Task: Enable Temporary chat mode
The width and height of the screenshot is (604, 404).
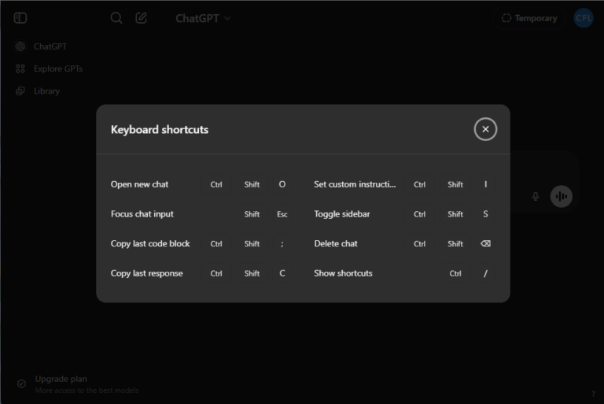Action: pyautogui.click(x=529, y=18)
